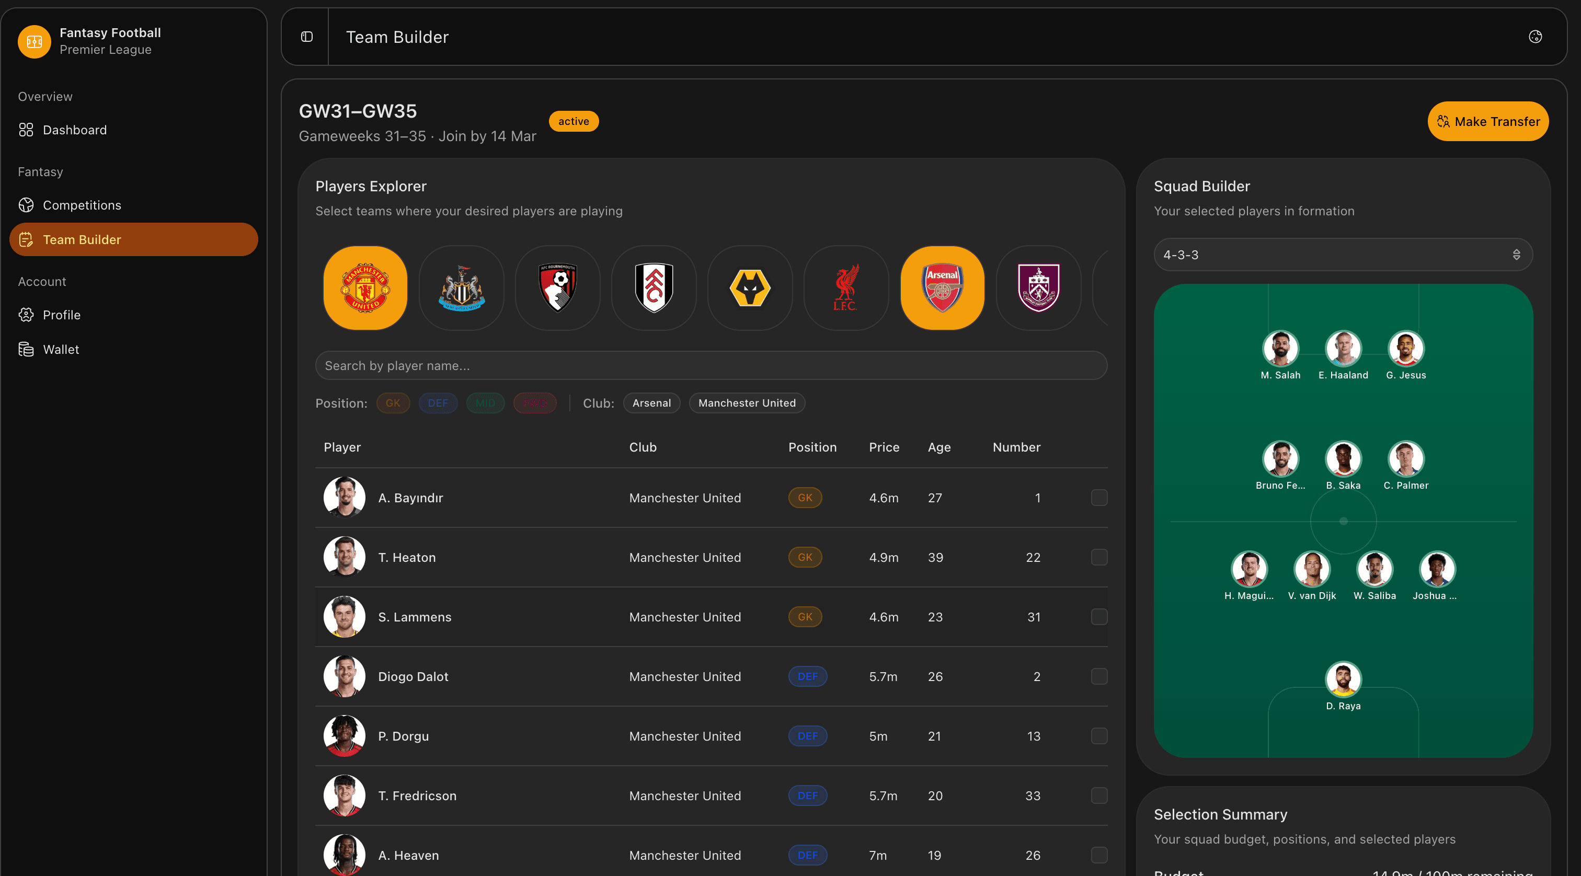Viewport: 1581px width, 876px height.
Task: Select the Manchester United club crest
Action: [x=365, y=287]
